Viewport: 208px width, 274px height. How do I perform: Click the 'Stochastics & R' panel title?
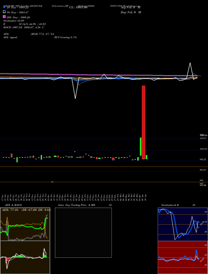(170, 205)
